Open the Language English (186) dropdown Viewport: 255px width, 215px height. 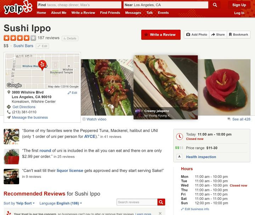61,203
